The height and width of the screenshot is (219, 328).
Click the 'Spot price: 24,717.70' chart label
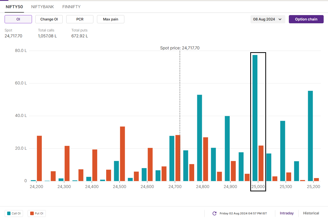(180, 48)
